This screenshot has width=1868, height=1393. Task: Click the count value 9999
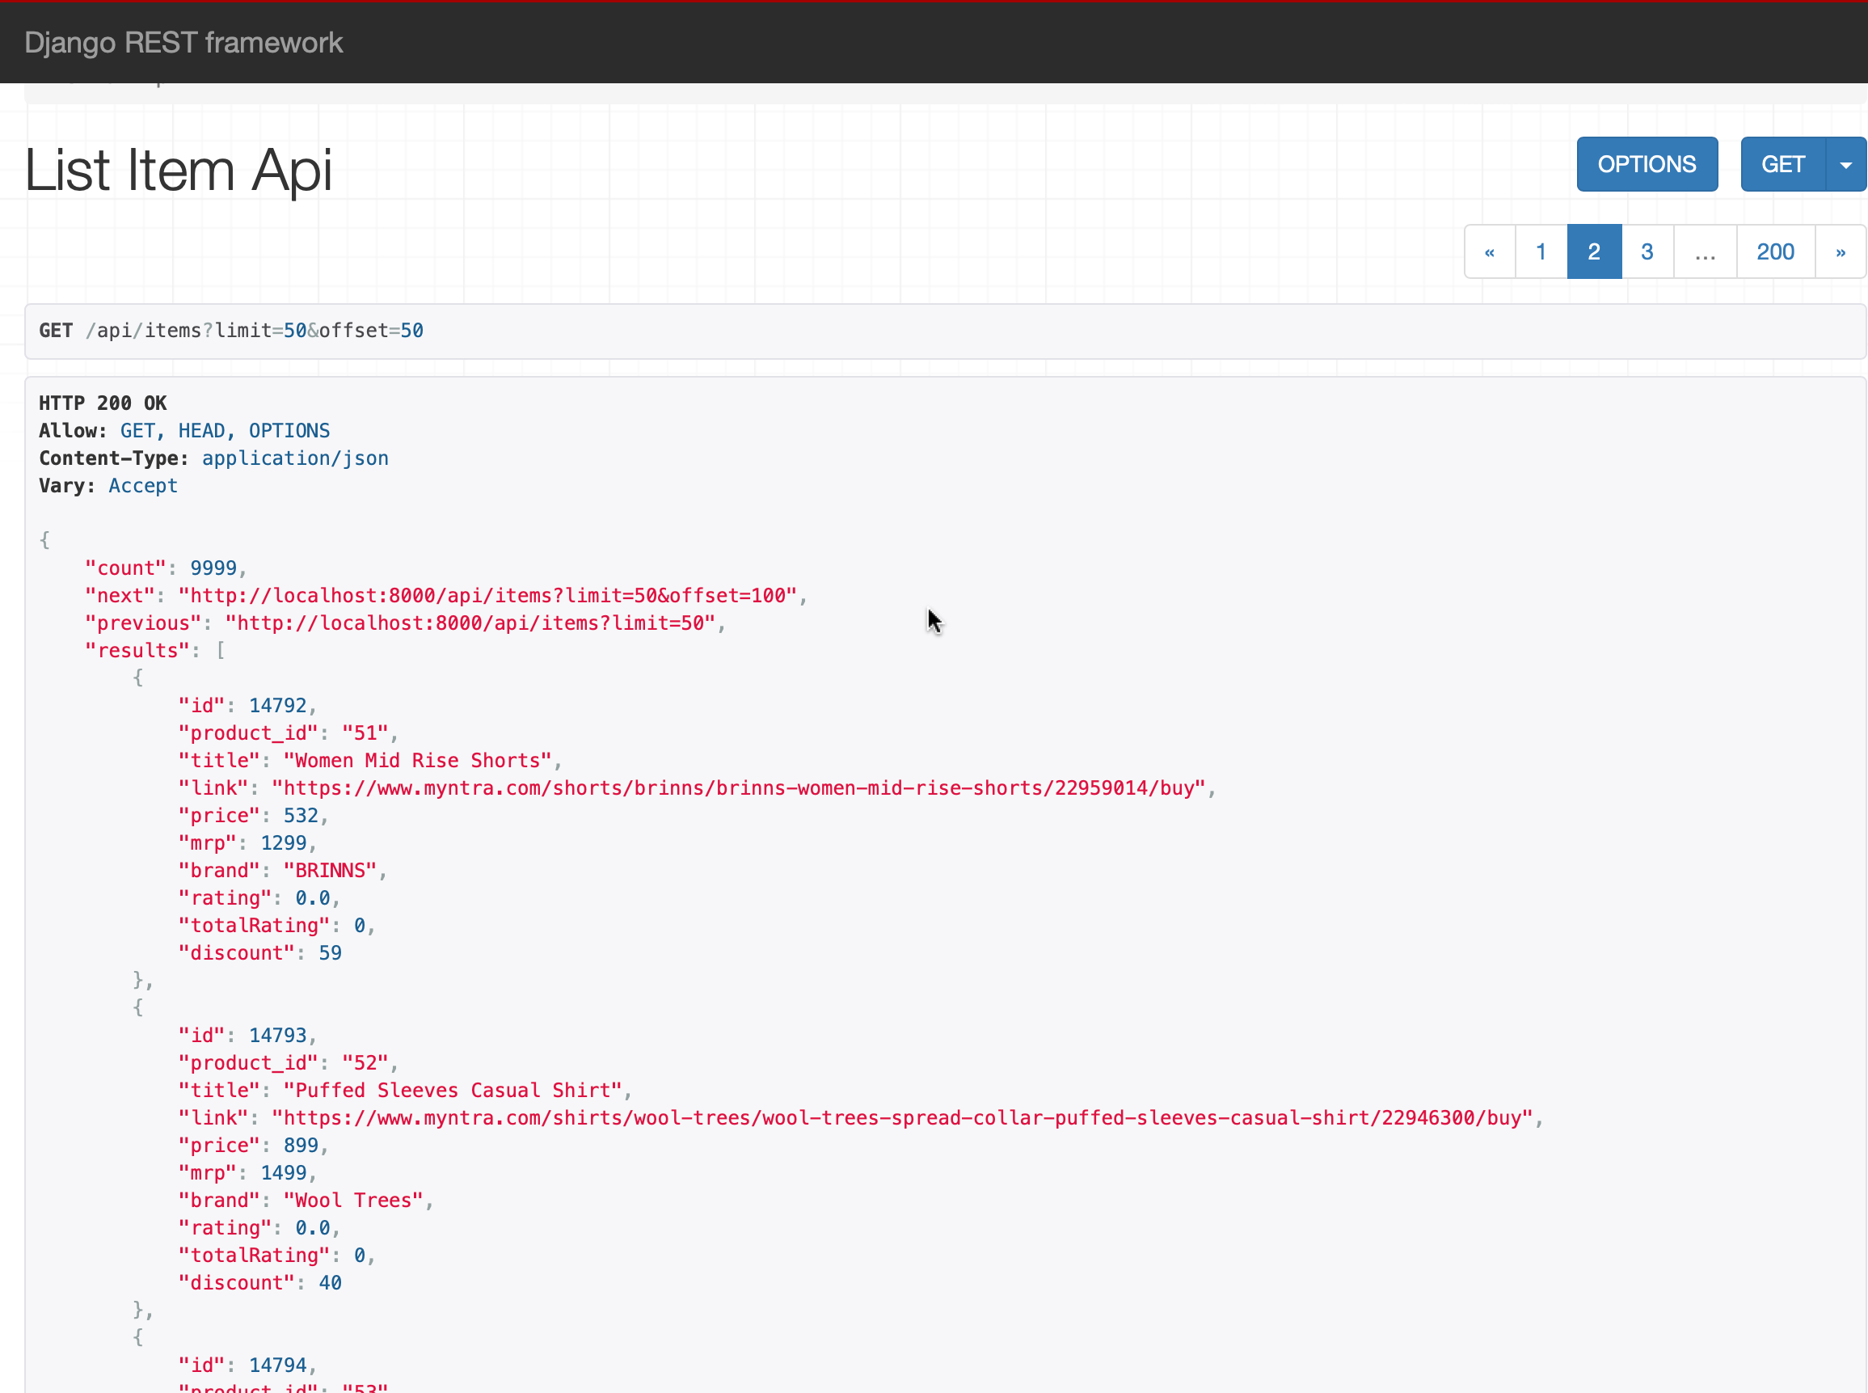pyautogui.click(x=213, y=568)
